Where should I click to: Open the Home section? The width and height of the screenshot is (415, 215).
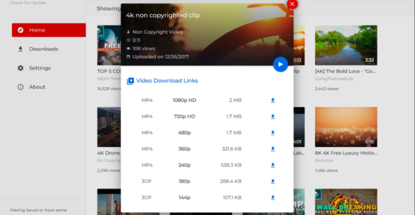tap(49, 30)
